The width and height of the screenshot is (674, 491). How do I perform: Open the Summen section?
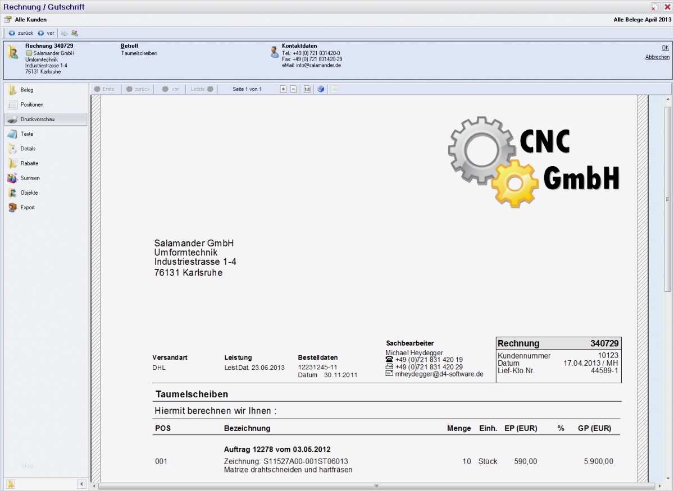46,178
